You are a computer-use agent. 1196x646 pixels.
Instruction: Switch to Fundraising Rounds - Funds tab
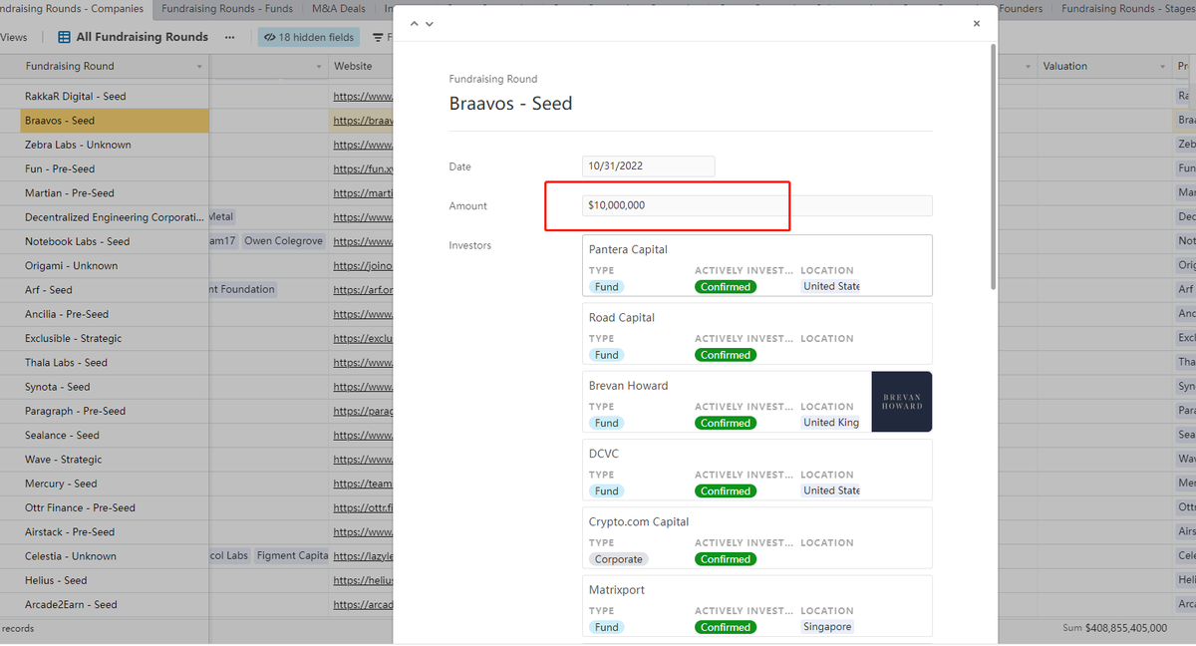(227, 9)
